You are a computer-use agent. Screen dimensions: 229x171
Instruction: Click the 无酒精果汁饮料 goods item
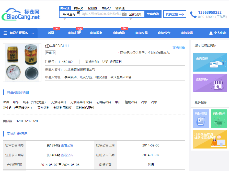[x=81, y=102]
